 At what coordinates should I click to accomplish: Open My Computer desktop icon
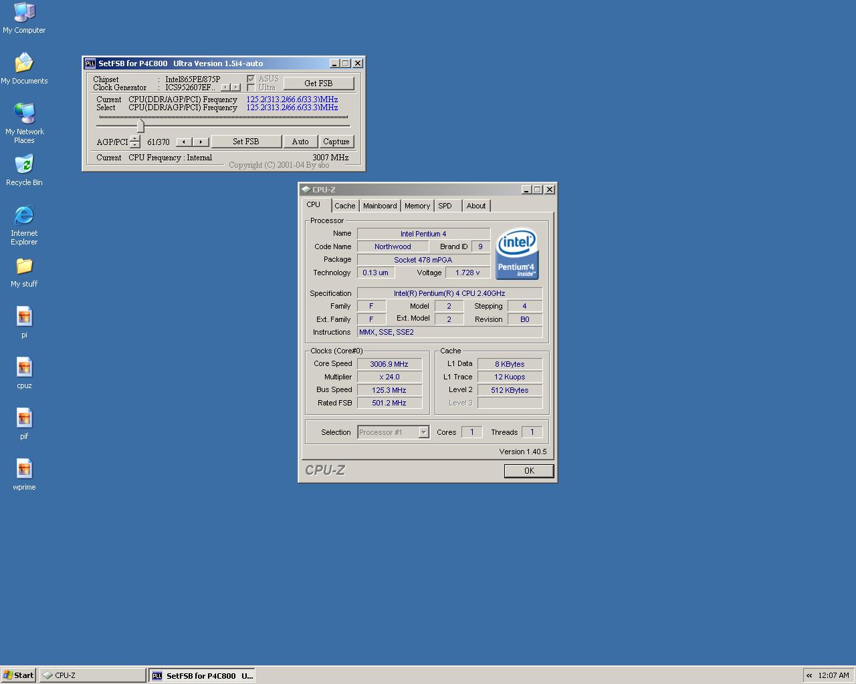point(24,18)
